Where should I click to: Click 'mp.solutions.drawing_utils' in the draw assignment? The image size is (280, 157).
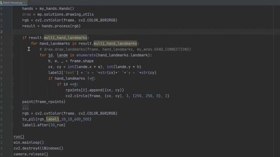coord(65,14)
